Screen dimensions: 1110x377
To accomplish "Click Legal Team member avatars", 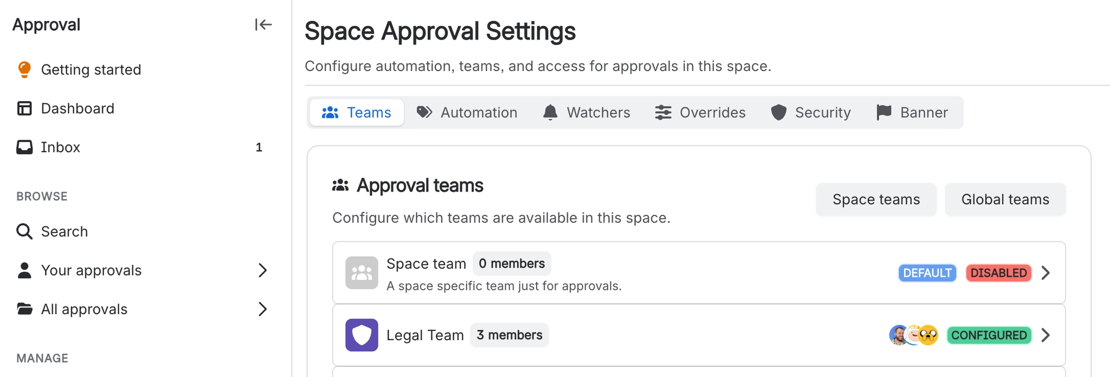I will click(914, 335).
